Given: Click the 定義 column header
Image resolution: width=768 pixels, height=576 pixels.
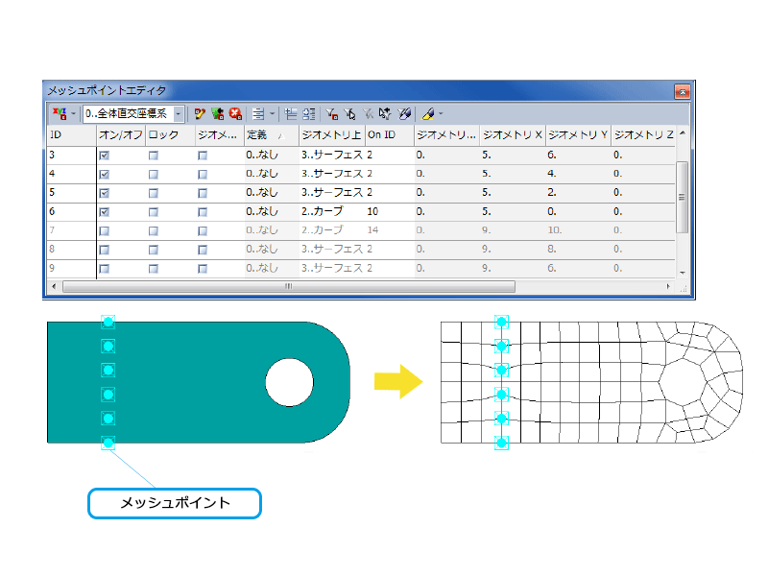Looking at the screenshot, I should coord(272,135).
